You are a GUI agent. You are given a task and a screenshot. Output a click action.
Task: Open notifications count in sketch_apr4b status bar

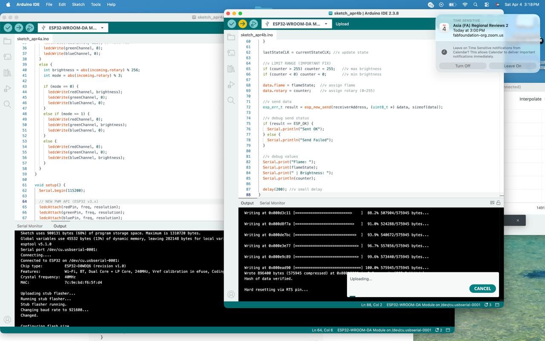point(488,305)
